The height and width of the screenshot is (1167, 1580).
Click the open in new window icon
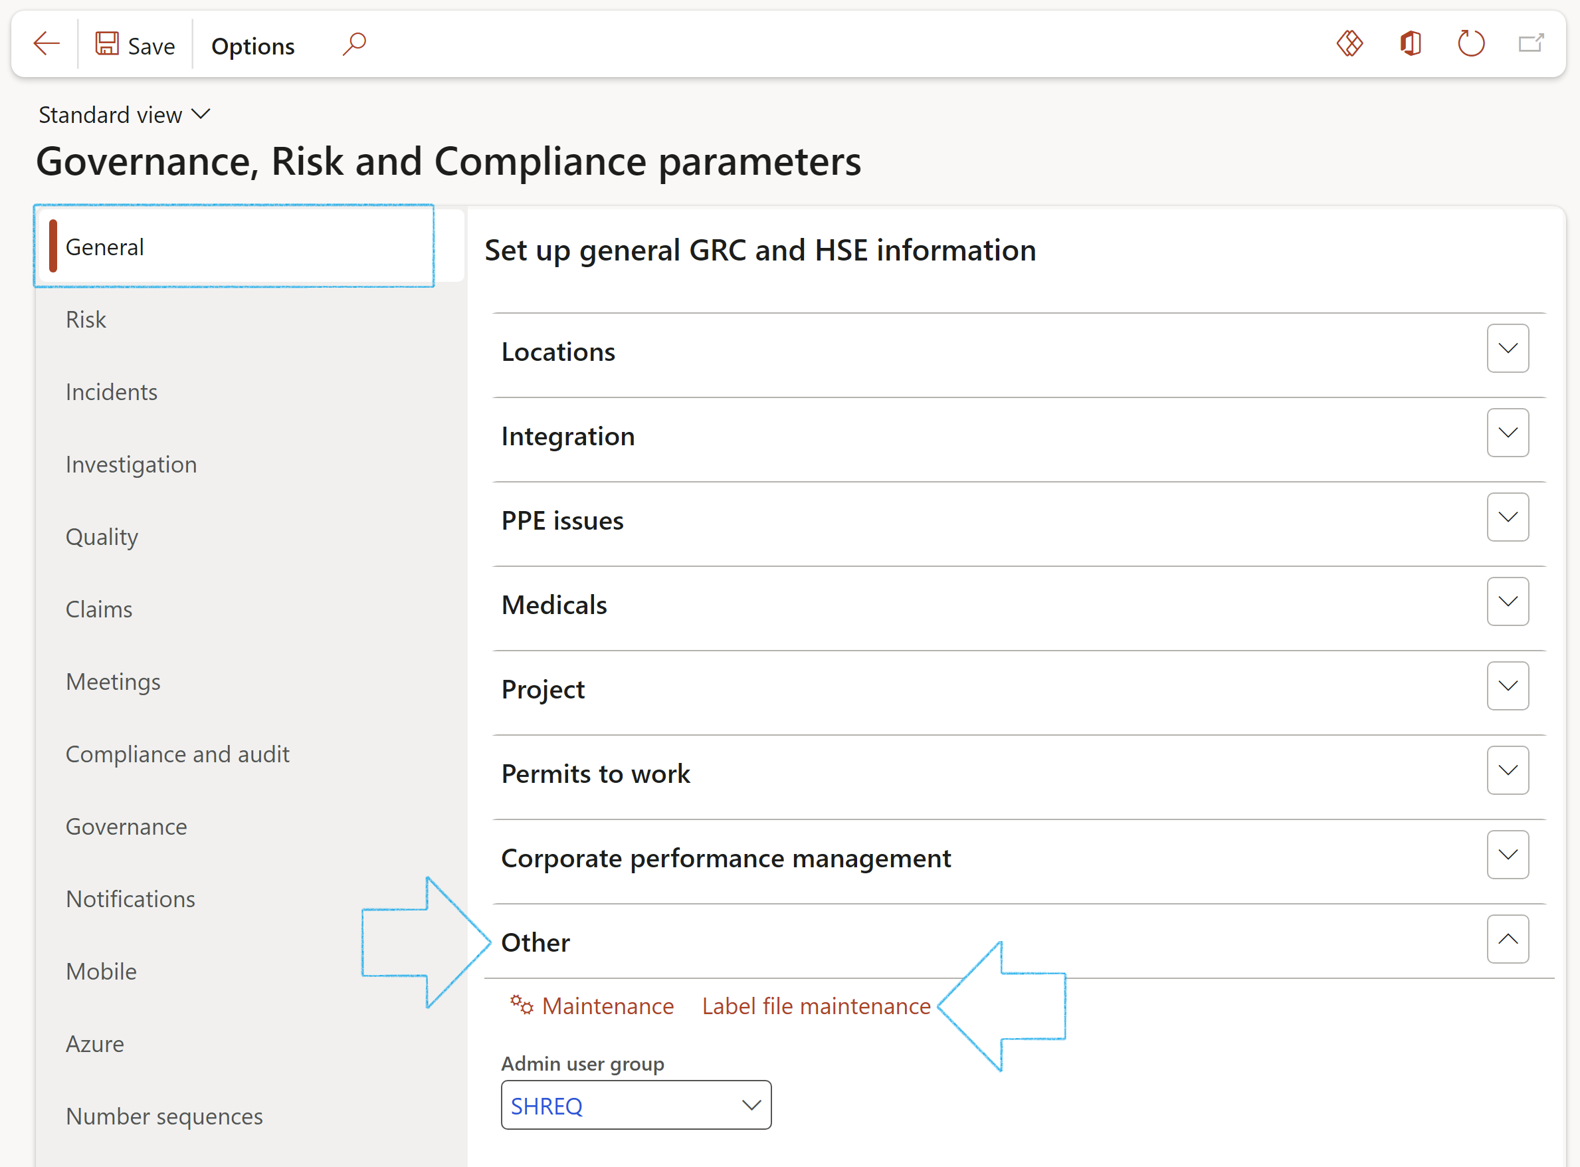[1531, 44]
